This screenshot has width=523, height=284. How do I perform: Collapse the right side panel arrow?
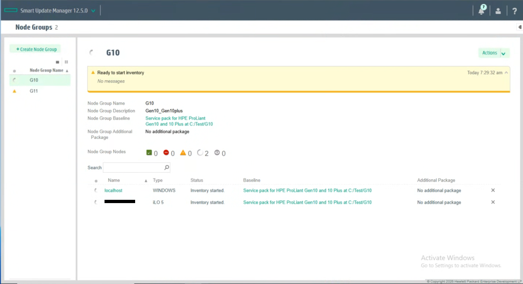click(520, 27)
